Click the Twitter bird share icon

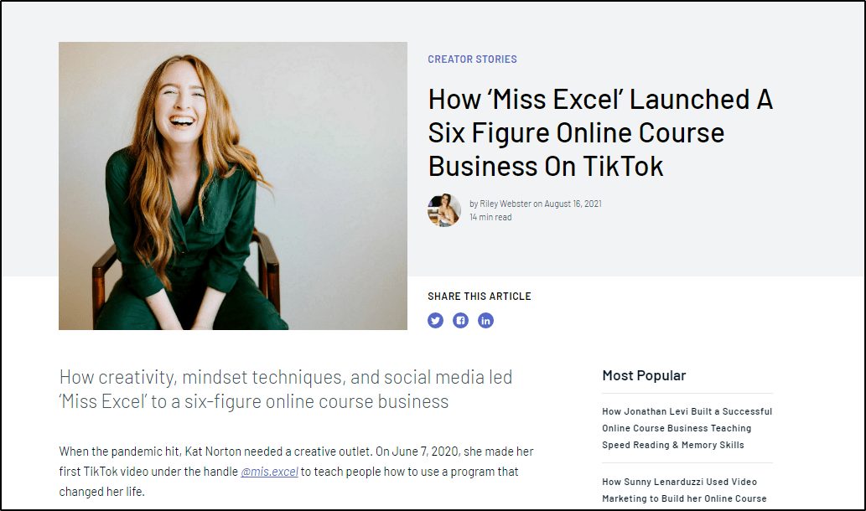point(435,320)
